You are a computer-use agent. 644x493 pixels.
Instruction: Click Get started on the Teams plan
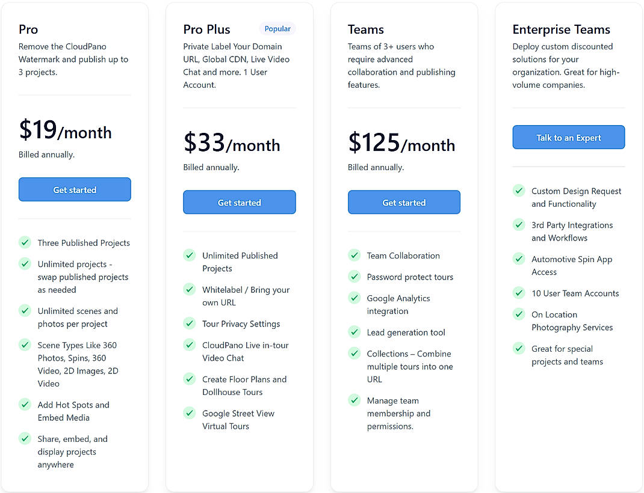coord(404,202)
